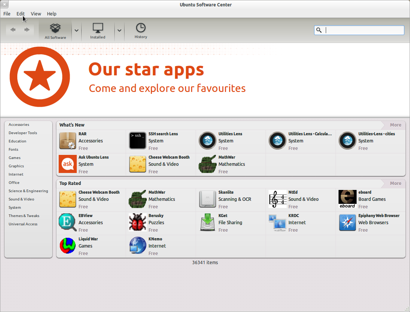Click the 36341 items status text
Screen dimensions: 410x312
(205, 263)
